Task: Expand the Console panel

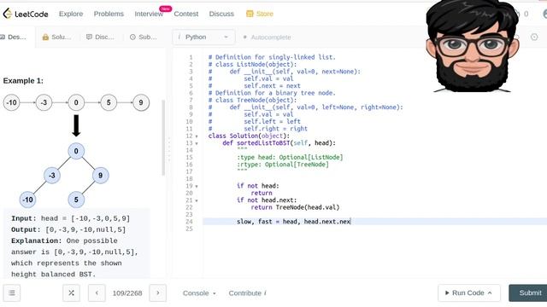Action: click(x=199, y=293)
